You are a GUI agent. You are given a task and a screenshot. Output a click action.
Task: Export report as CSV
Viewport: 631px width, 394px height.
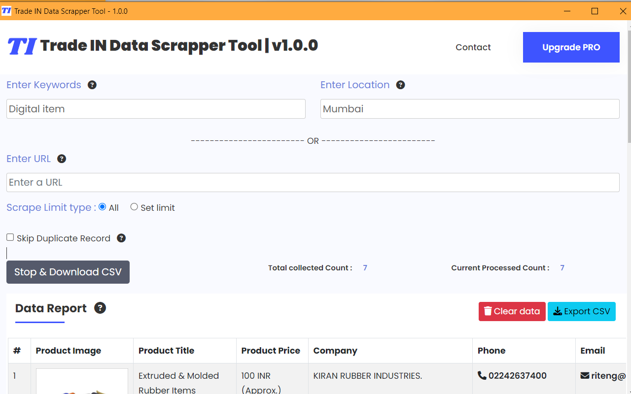coord(582,311)
